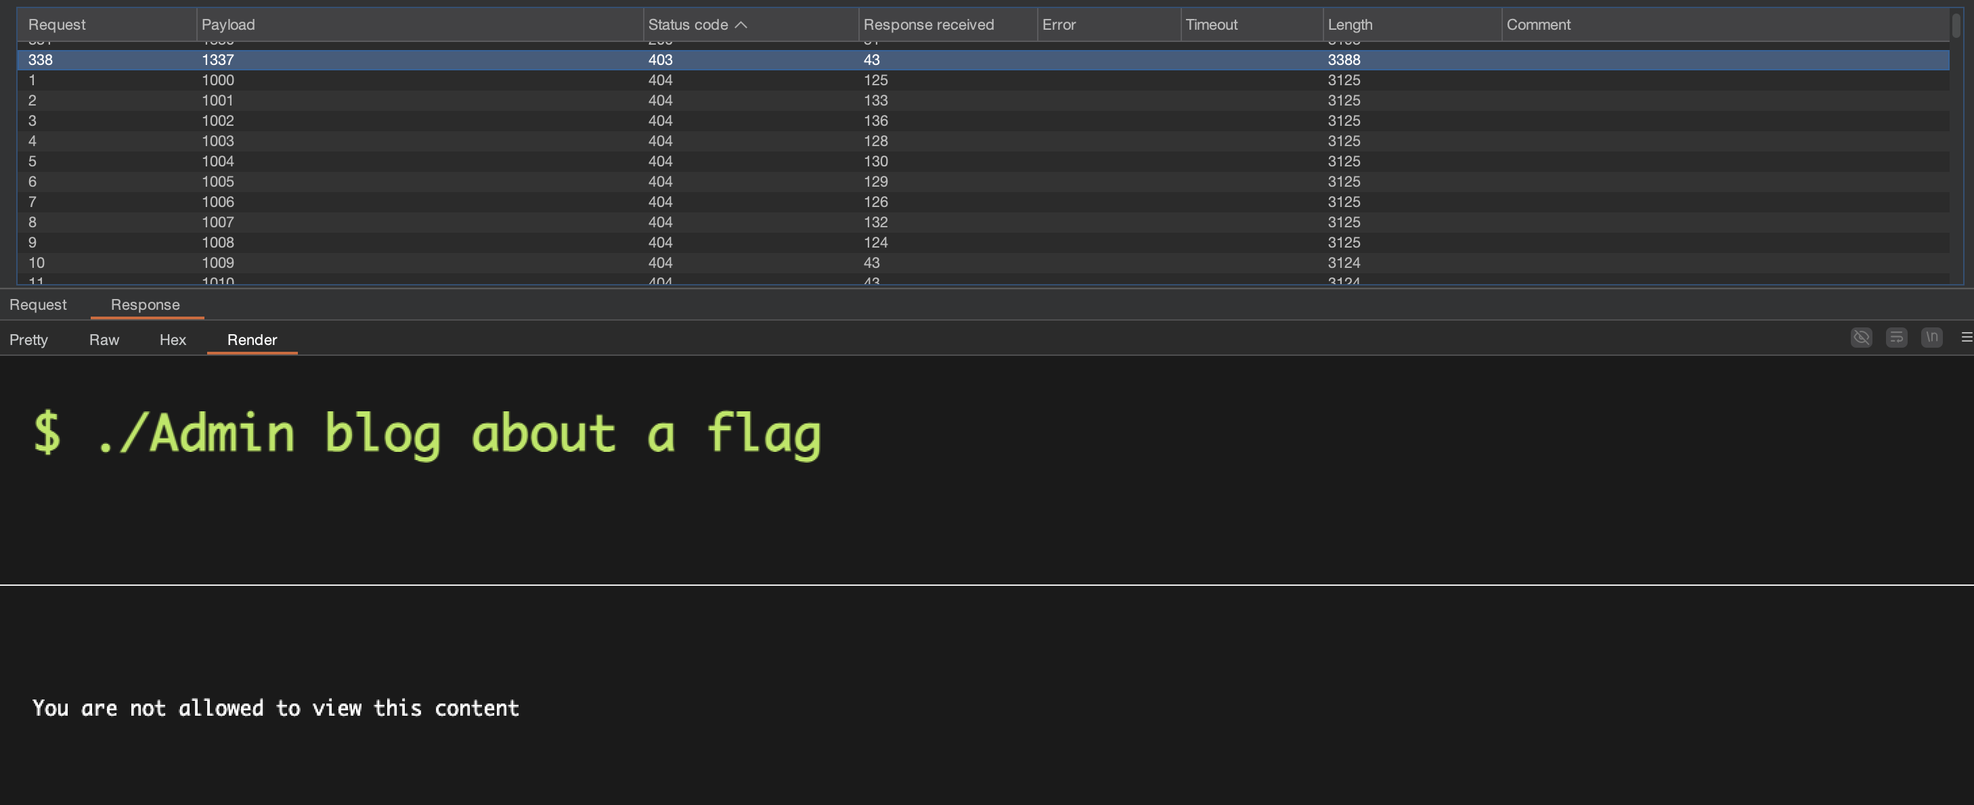Switch to the Request tab
Viewport: 1974px width, 805px height.
coord(37,305)
